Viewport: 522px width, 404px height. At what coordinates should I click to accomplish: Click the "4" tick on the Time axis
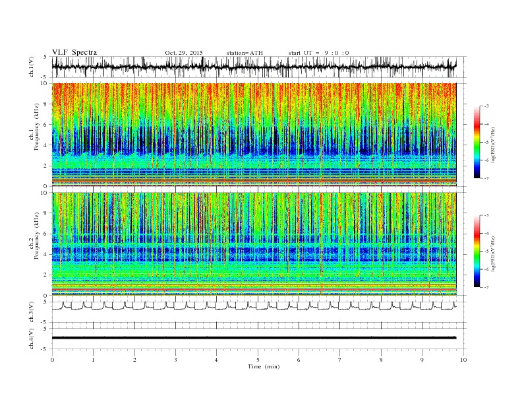[216, 360]
